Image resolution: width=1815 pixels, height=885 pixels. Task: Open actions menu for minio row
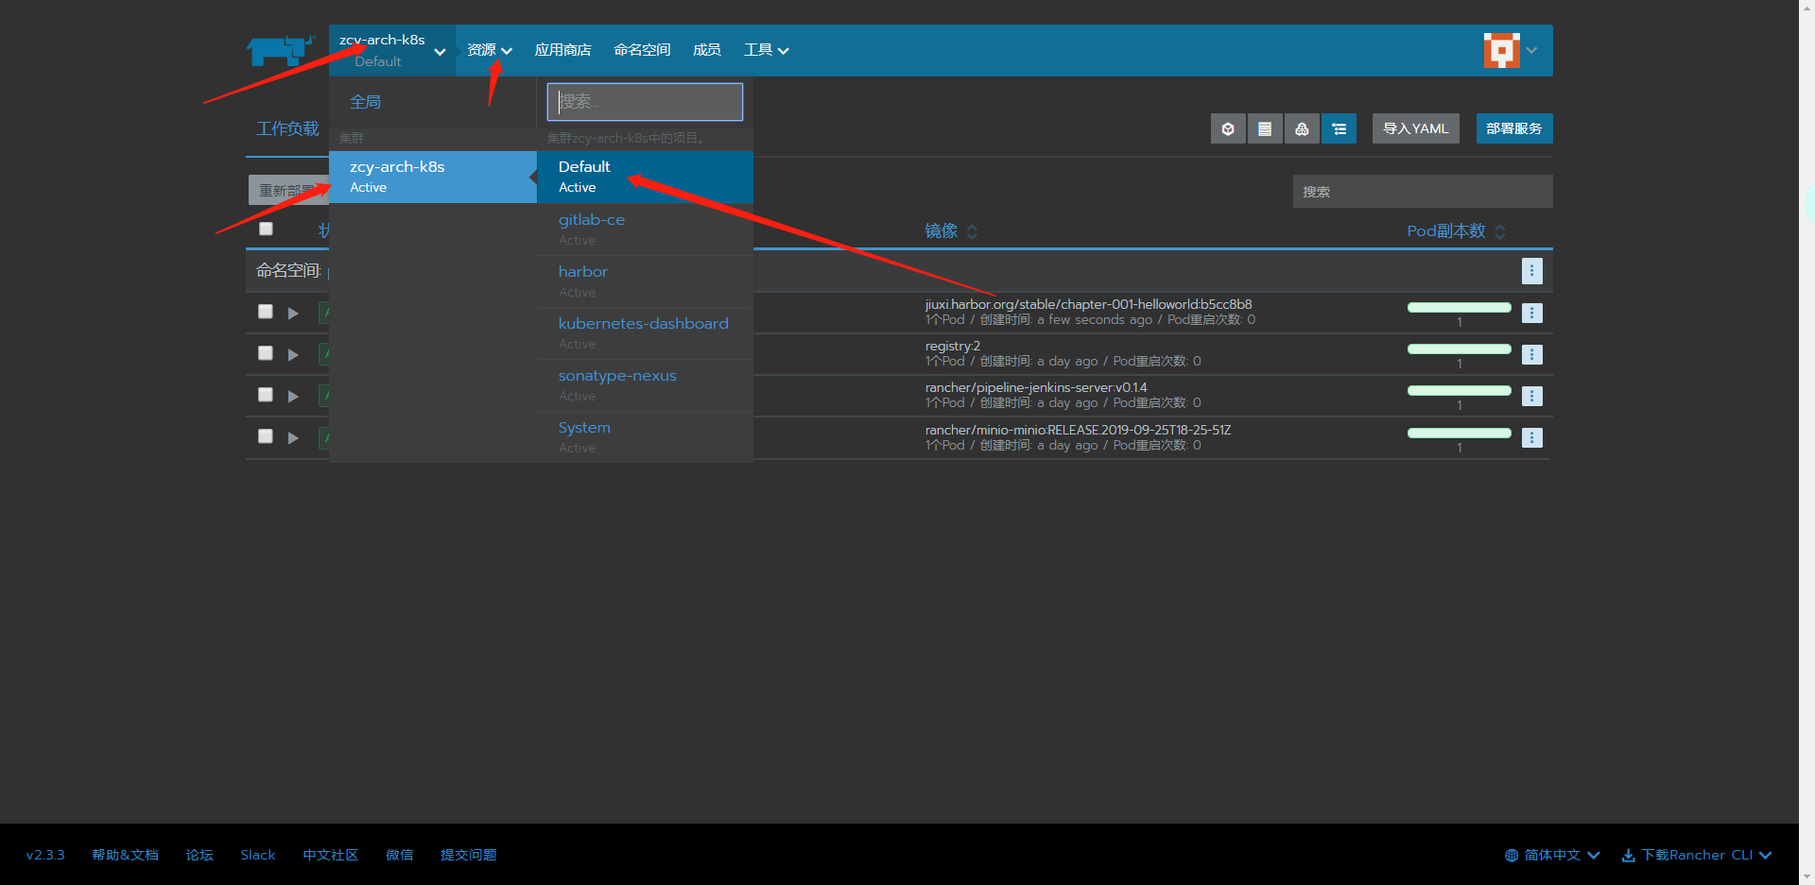tap(1532, 437)
